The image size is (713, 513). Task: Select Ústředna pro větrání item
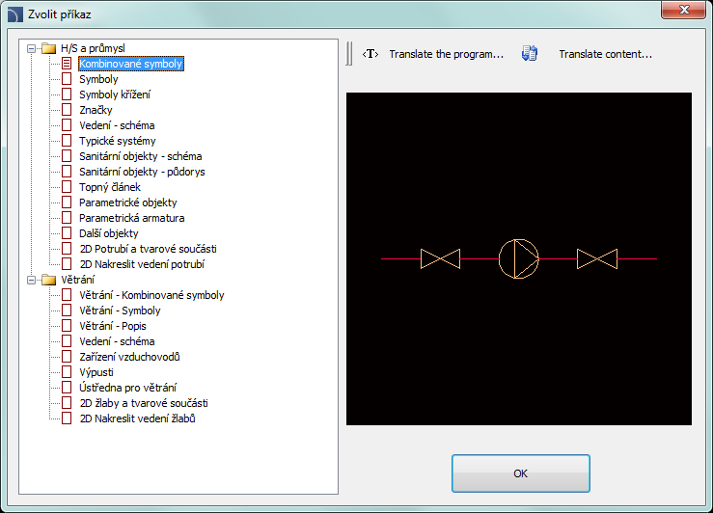coord(127,388)
